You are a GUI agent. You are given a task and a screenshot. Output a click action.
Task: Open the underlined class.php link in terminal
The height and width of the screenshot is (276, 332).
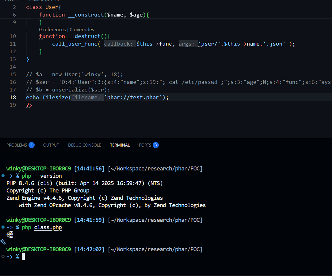coord(48,227)
